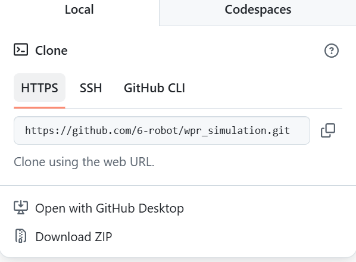Click the Clone heading text
Viewport: 356px width, 262px height.
click(x=51, y=51)
